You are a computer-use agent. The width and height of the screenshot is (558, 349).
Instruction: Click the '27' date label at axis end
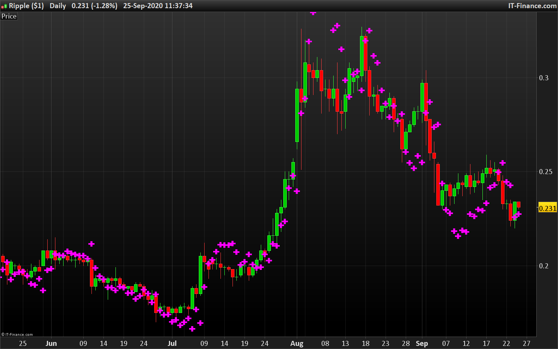[527, 344]
